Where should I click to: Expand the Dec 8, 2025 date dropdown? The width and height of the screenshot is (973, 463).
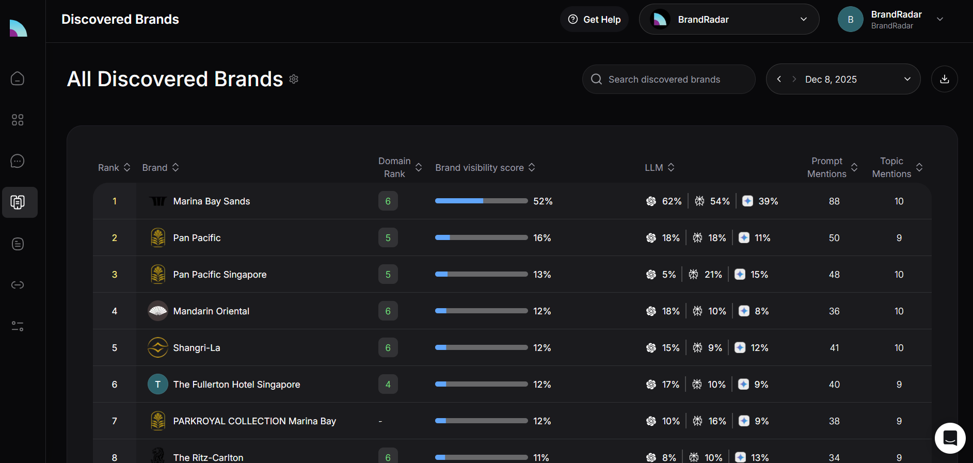pos(907,79)
